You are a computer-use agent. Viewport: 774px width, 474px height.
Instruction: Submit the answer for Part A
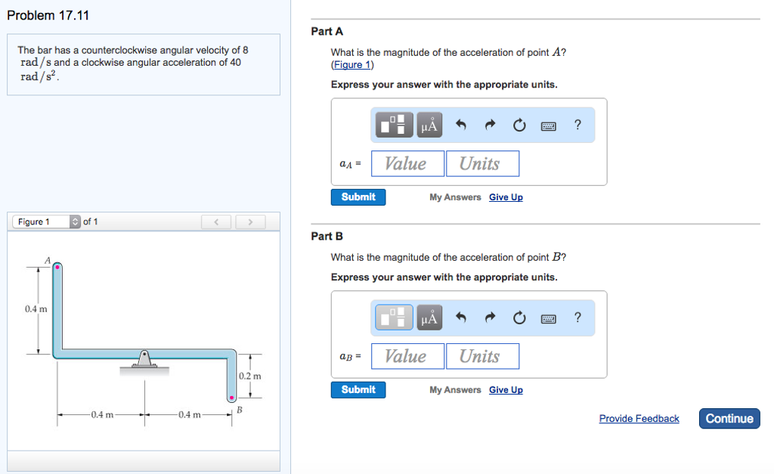click(x=358, y=197)
